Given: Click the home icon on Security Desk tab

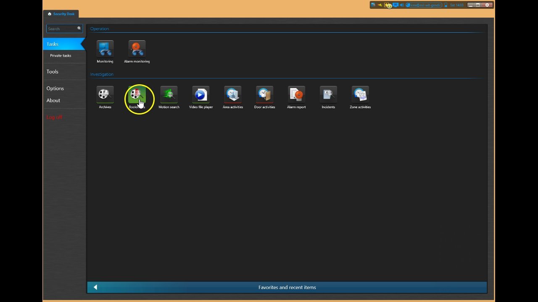Looking at the screenshot, I should click(50, 14).
